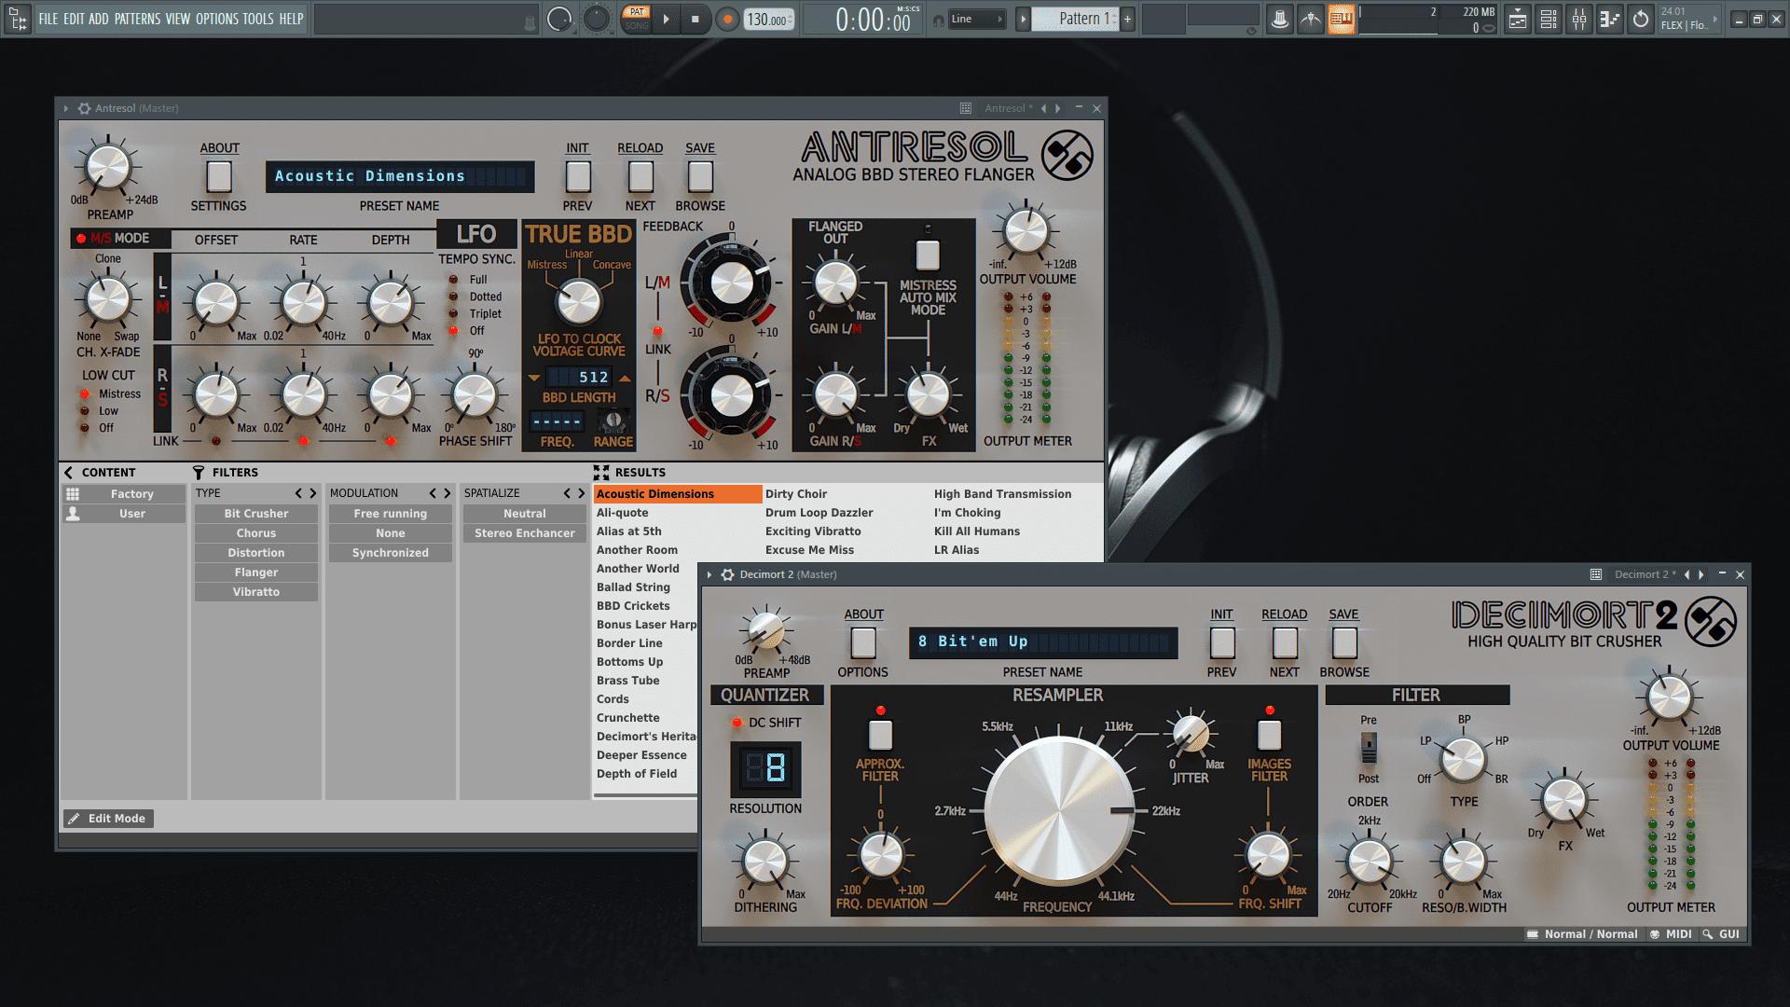Open the OPTIONS menu
The width and height of the screenshot is (1790, 1007).
pos(216,19)
